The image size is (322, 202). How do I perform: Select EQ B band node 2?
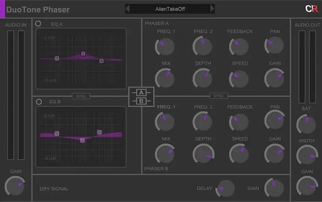click(x=82, y=140)
